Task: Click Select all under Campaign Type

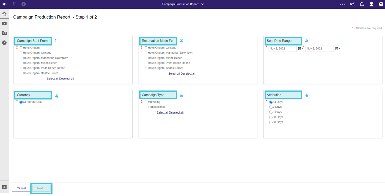Action: tap(162, 112)
